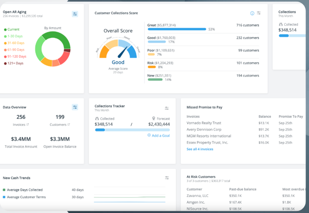
Task: Select the Great score progress bar
Action: click(177, 29)
